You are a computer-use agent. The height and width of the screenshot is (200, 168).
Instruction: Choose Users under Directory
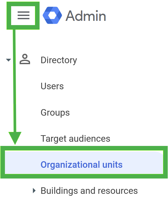(52, 86)
